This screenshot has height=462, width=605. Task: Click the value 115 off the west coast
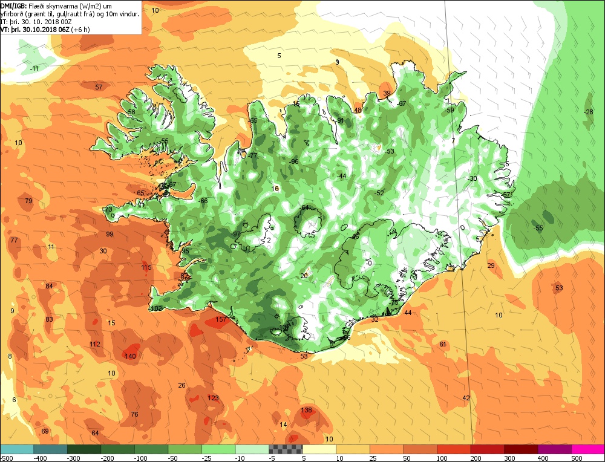(146, 267)
